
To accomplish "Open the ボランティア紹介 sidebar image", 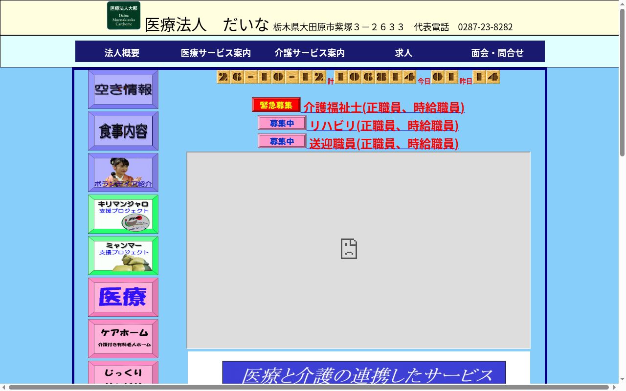I will pyautogui.click(x=123, y=173).
